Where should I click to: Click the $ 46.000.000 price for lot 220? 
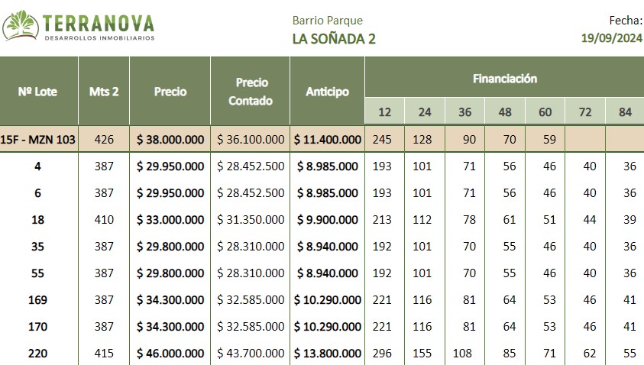[x=170, y=353]
